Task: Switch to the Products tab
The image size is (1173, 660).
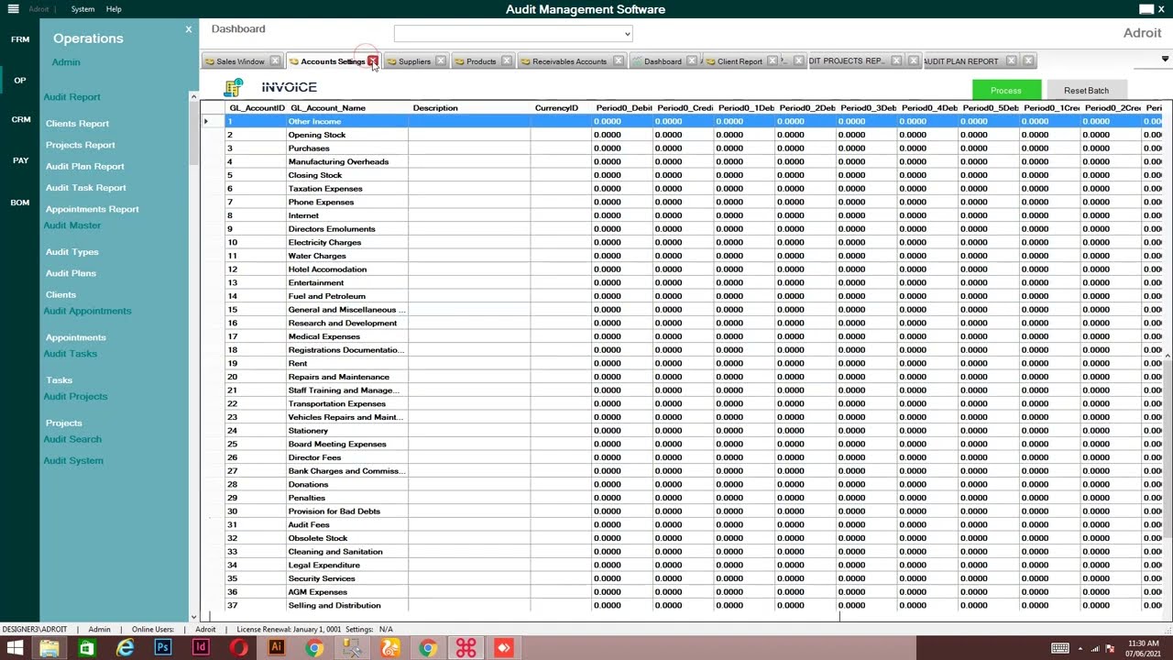Action: click(x=481, y=61)
